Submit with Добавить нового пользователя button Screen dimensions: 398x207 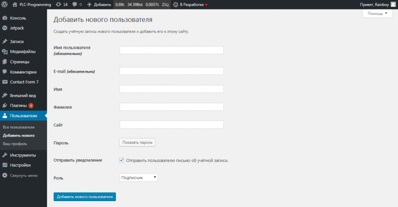click(x=85, y=197)
